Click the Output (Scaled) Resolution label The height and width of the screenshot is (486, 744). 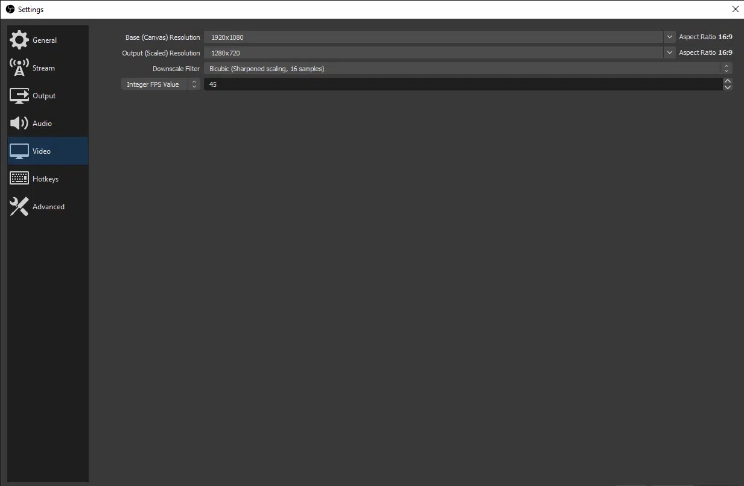[161, 53]
